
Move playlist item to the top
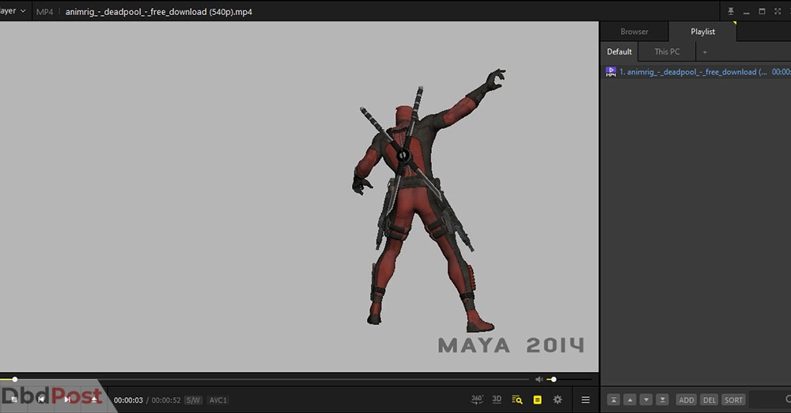(x=614, y=400)
